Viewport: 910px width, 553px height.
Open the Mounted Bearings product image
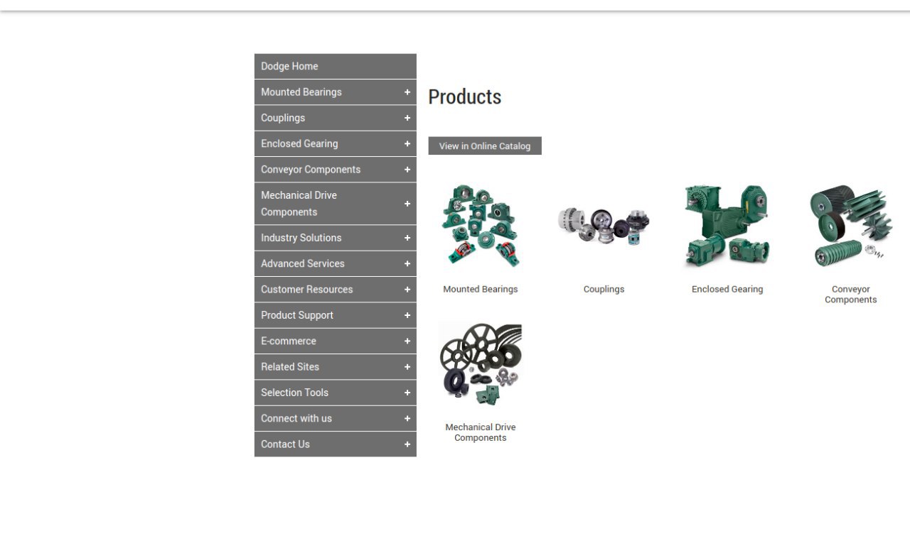[x=481, y=226]
